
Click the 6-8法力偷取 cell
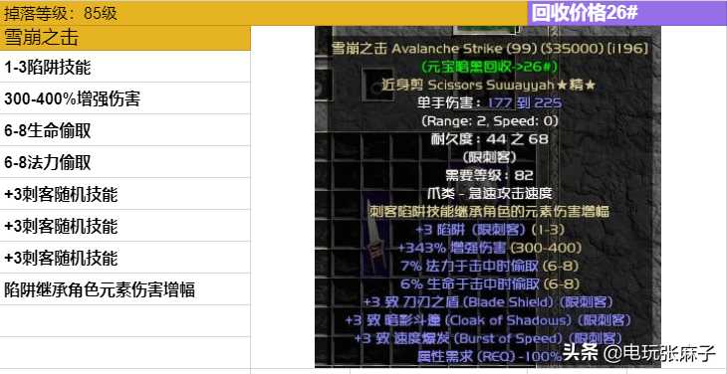[x=125, y=162]
